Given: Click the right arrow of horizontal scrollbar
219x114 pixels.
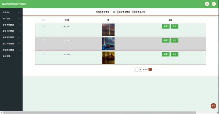Looking at the screenshot, I should click(x=217, y=113).
